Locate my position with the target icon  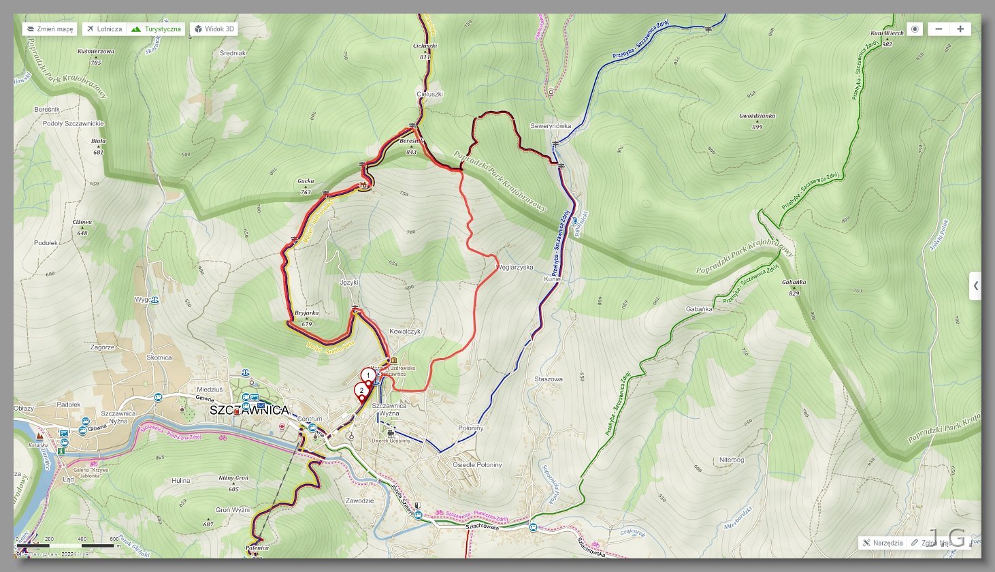pyautogui.click(x=915, y=29)
